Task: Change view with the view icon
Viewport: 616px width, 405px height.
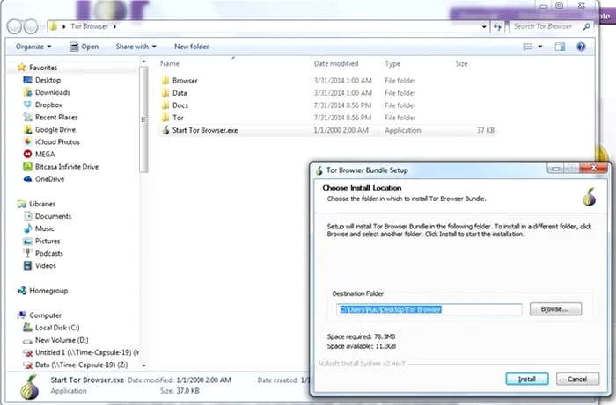Action: pyautogui.click(x=528, y=47)
